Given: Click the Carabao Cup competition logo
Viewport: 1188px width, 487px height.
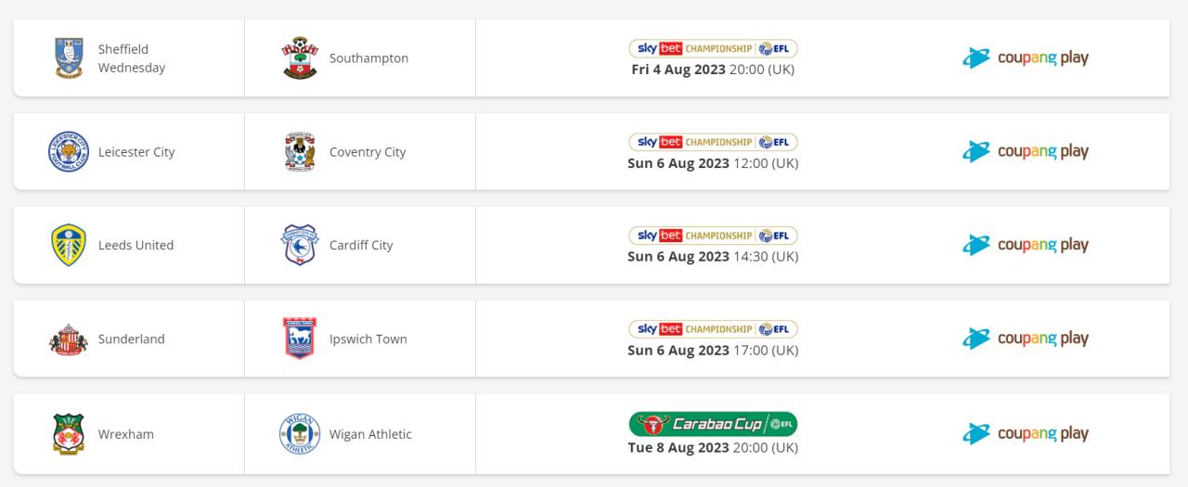Looking at the screenshot, I should [713, 425].
